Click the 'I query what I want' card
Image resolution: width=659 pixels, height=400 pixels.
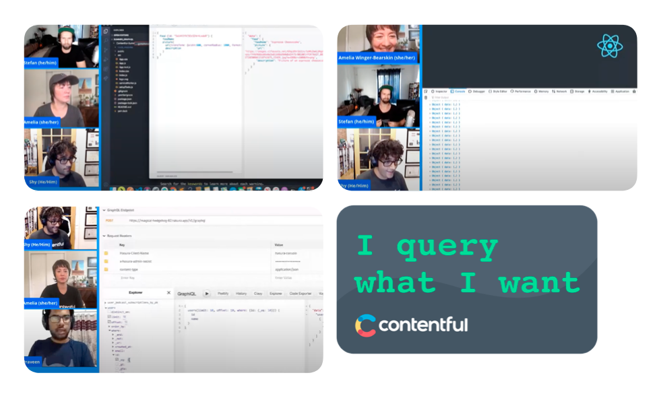tap(466, 279)
